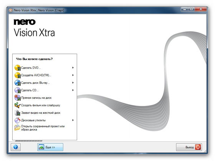The image size is (215, 161).
Task: Click the direct-to-disc recording icon
Action: 18,98
